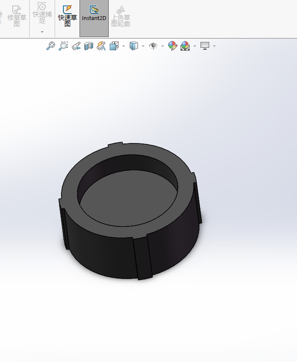The height and width of the screenshot is (362, 297).
Task: Open the View Orientation cube icon
Action: point(114,46)
